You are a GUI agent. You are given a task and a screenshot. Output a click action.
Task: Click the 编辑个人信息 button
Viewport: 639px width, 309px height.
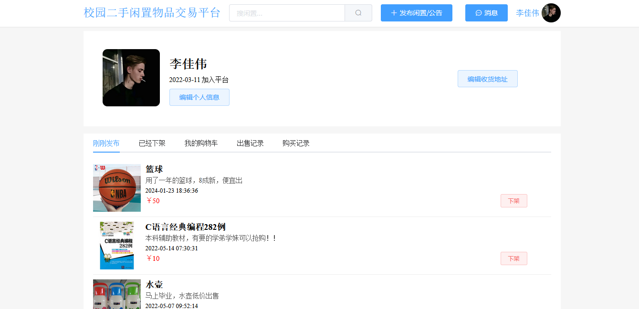[199, 97]
